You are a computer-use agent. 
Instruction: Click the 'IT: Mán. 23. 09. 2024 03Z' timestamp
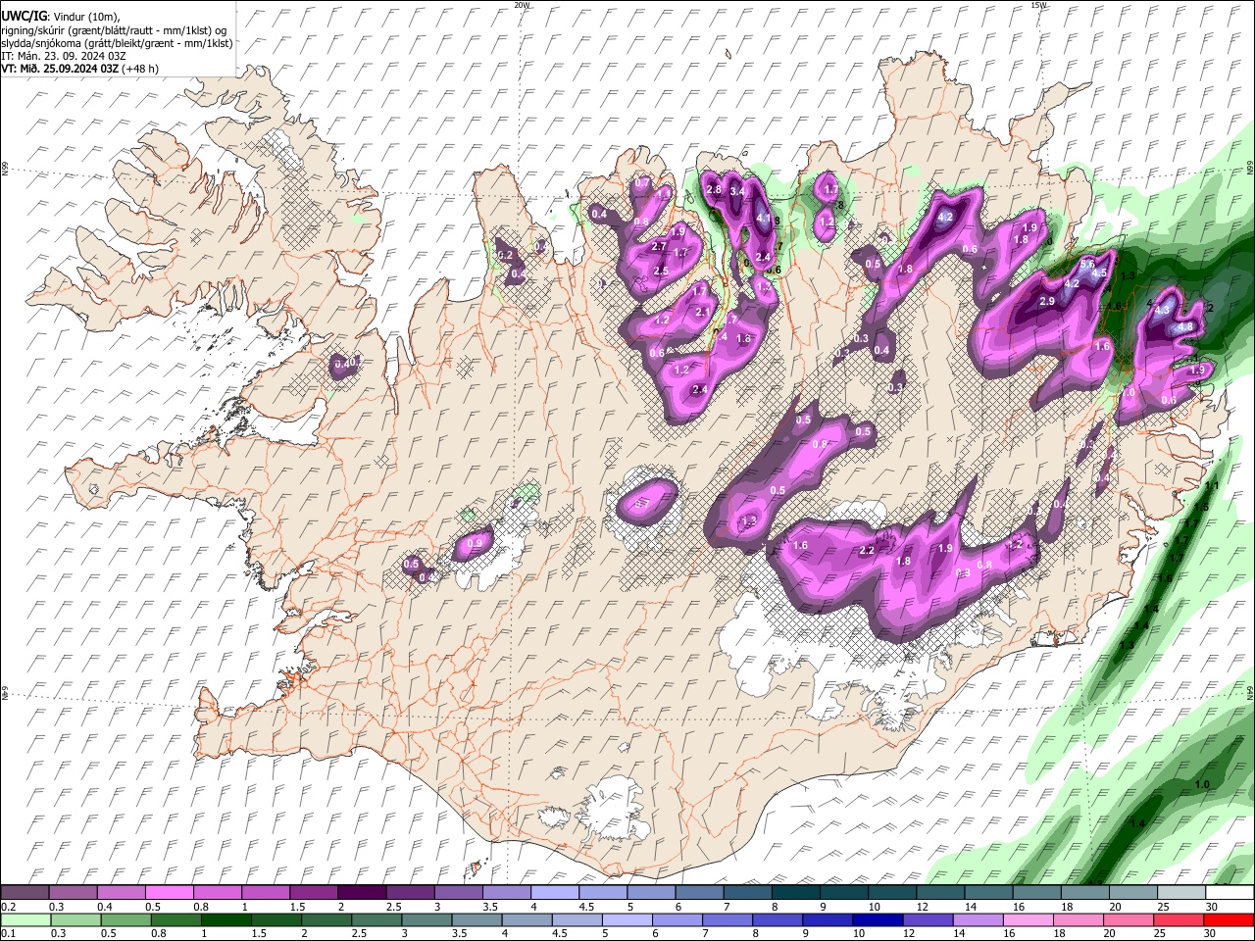coord(64,56)
